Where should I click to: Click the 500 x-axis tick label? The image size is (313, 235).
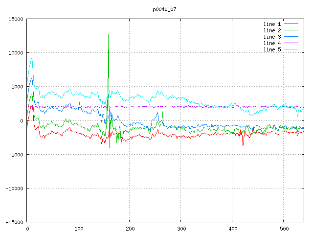pyautogui.click(x=284, y=229)
